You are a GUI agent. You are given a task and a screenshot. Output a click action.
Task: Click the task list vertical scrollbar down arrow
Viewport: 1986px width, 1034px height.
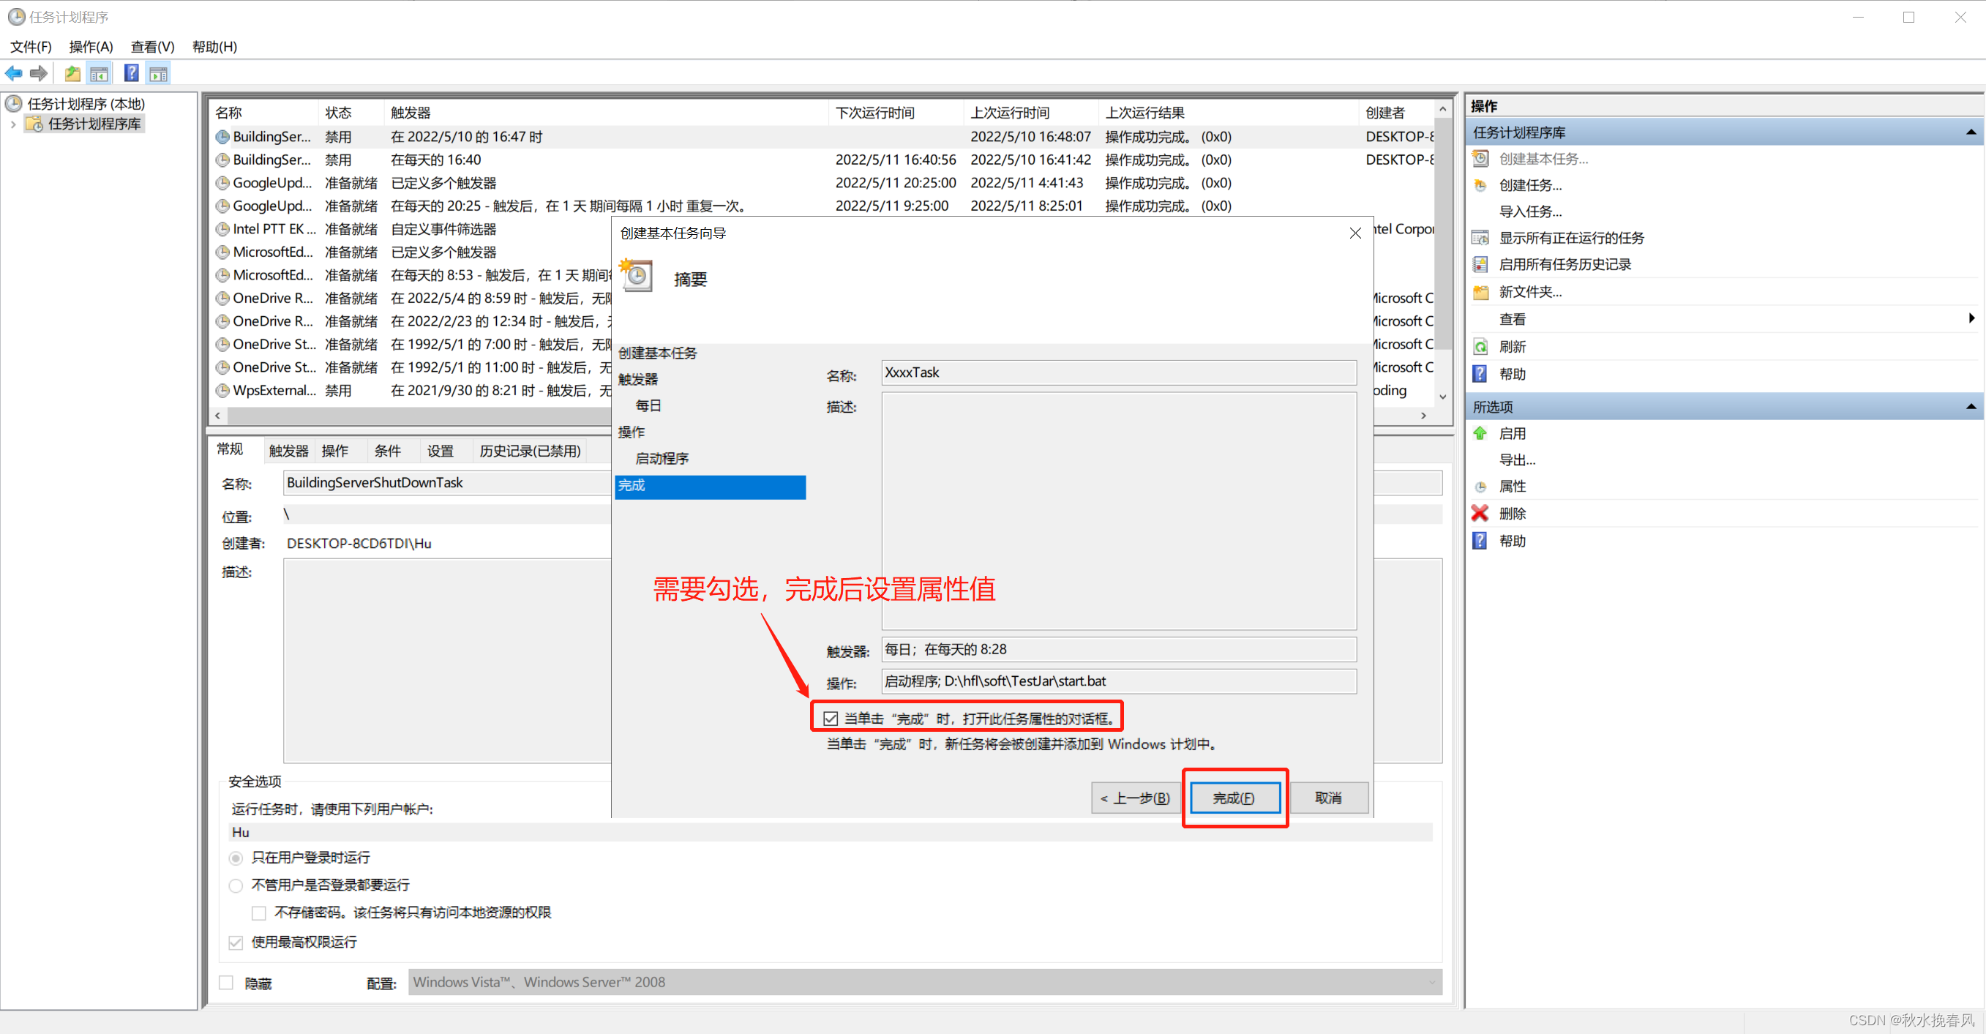click(1442, 397)
